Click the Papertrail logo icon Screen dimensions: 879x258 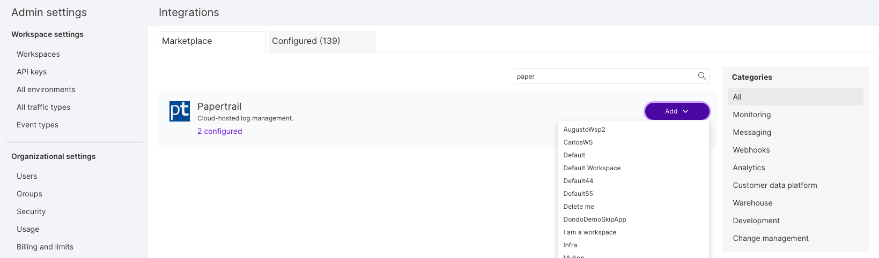[x=179, y=111]
